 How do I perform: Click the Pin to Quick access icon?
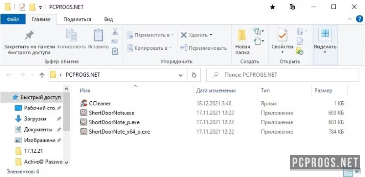29,36
